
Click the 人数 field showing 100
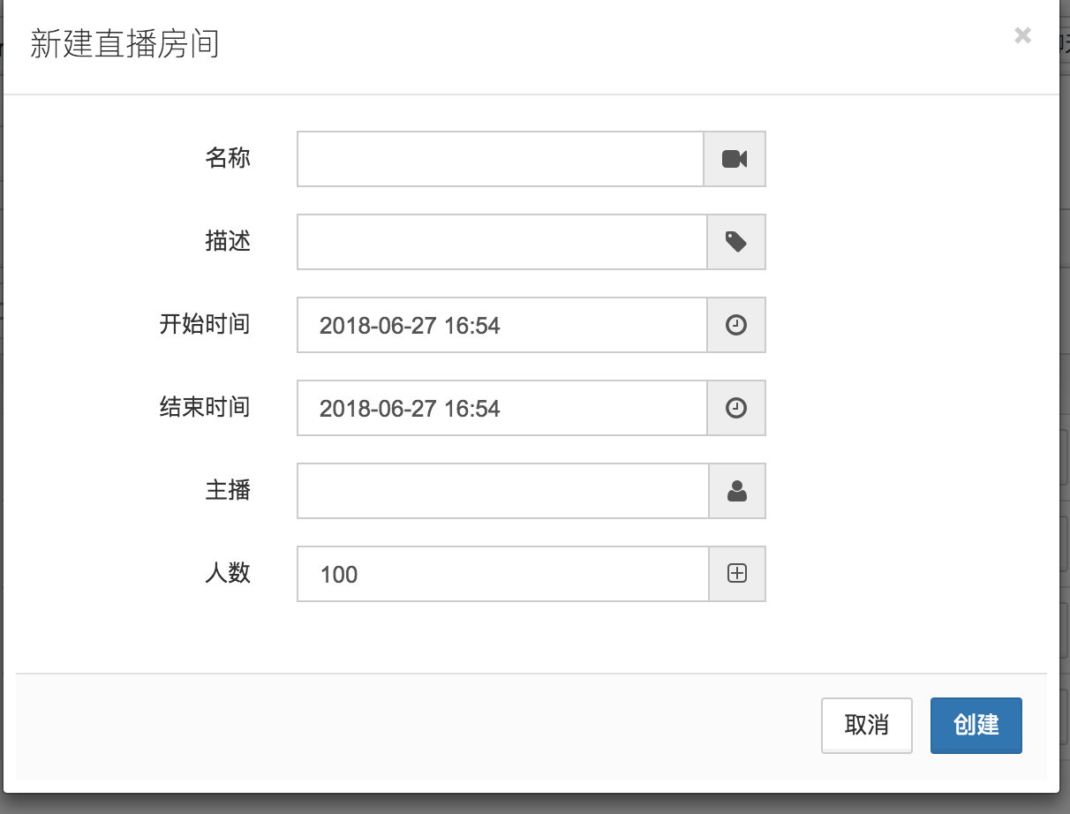(503, 574)
